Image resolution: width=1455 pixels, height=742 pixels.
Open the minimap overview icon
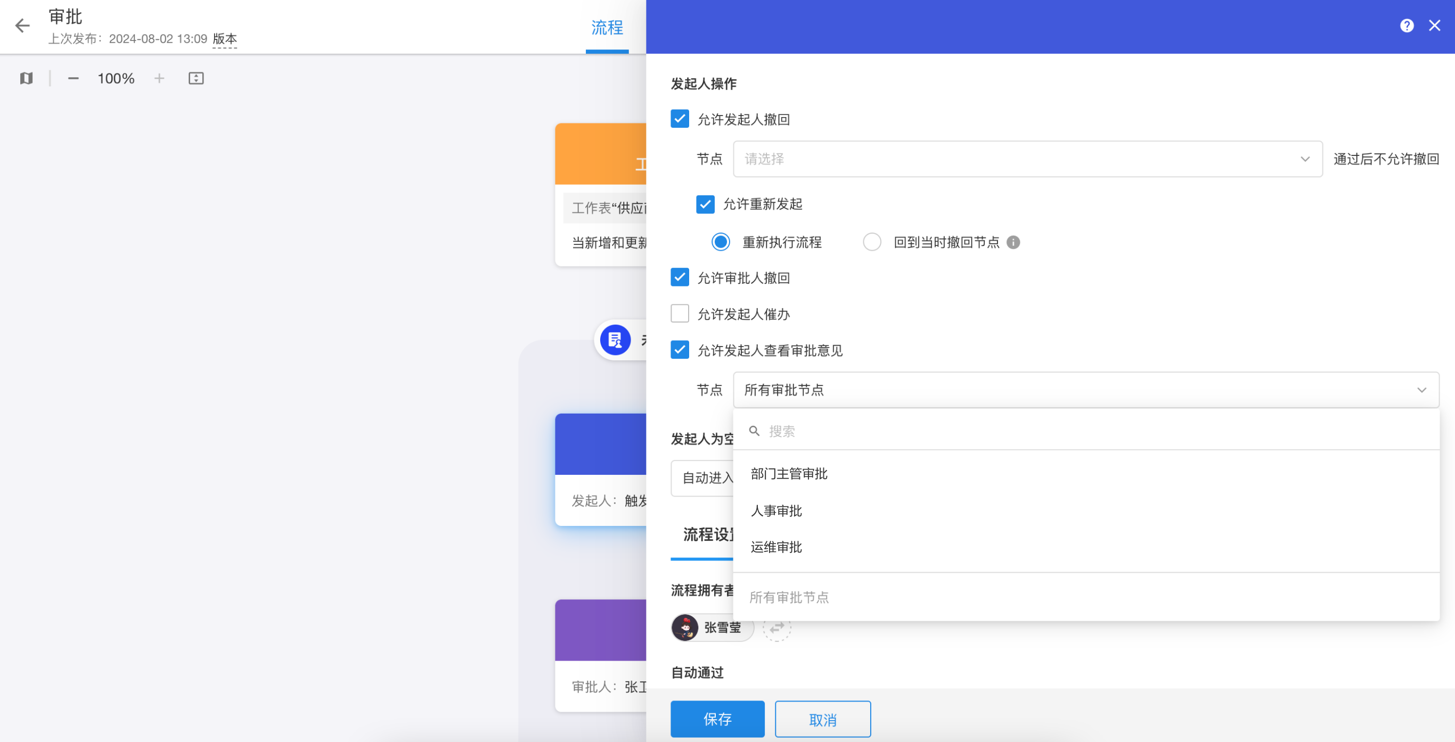point(26,78)
